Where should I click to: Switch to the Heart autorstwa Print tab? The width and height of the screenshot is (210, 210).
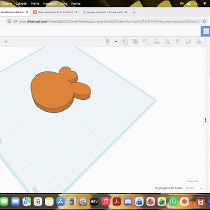[x=55, y=12]
